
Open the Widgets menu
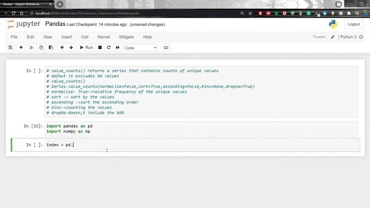point(127,37)
